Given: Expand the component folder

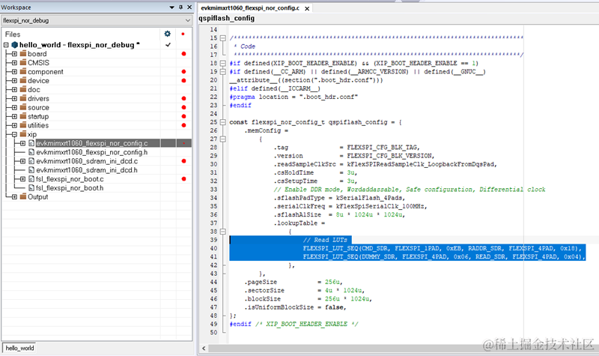Looking at the screenshot, I should click(x=14, y=72).
